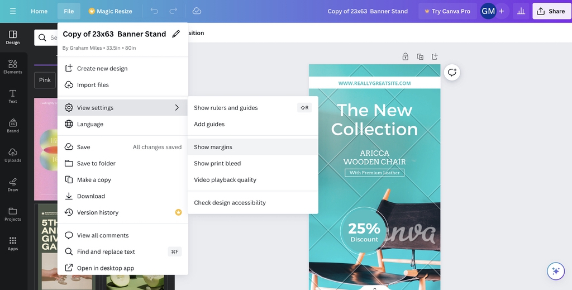The image size is (572, 290).
Task: Select Make a copy
Action: [x=122, y=180]
